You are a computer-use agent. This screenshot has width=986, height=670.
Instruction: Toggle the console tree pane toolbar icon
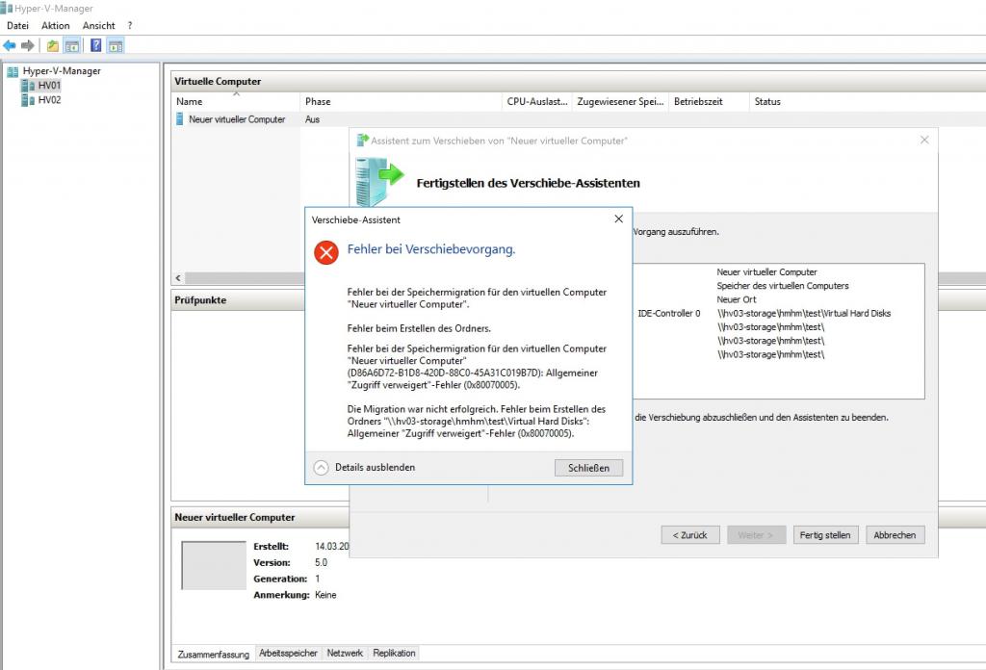[72, 46]
